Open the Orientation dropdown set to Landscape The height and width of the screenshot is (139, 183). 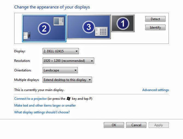(60, 70)
